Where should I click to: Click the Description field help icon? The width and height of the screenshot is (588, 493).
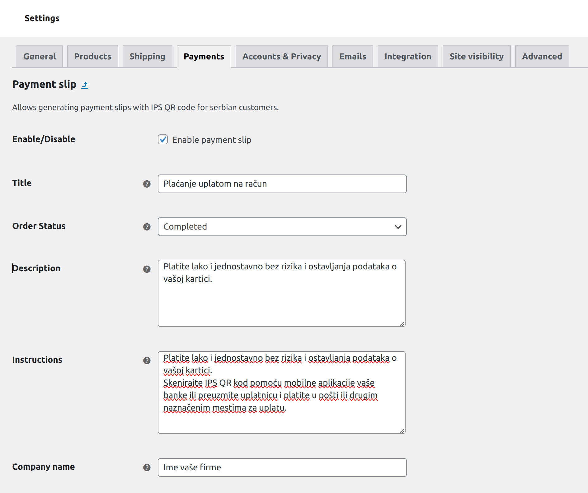[x=147, y=269]
